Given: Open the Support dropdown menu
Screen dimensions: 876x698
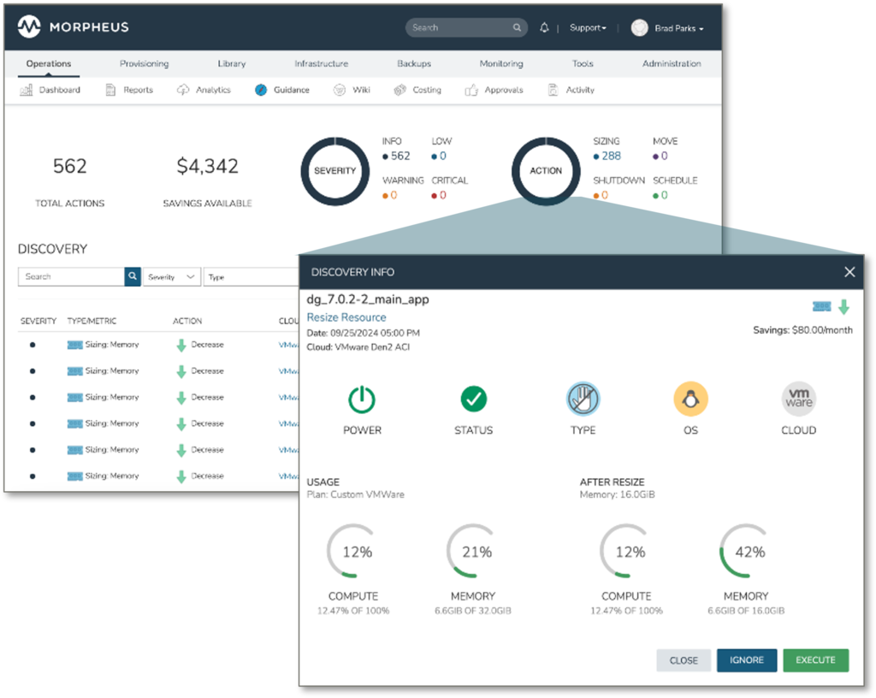Looking at the screenshot, I should [588, 27].
